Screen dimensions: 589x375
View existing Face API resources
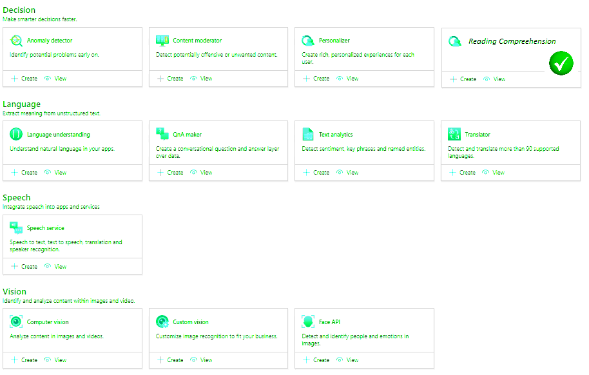point(347,360)
